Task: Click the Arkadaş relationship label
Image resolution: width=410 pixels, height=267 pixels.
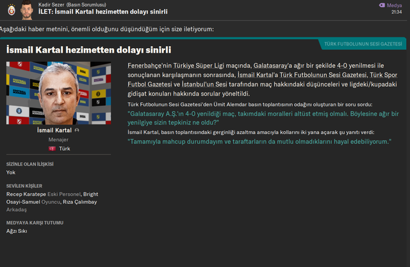Action: (17, 210)
